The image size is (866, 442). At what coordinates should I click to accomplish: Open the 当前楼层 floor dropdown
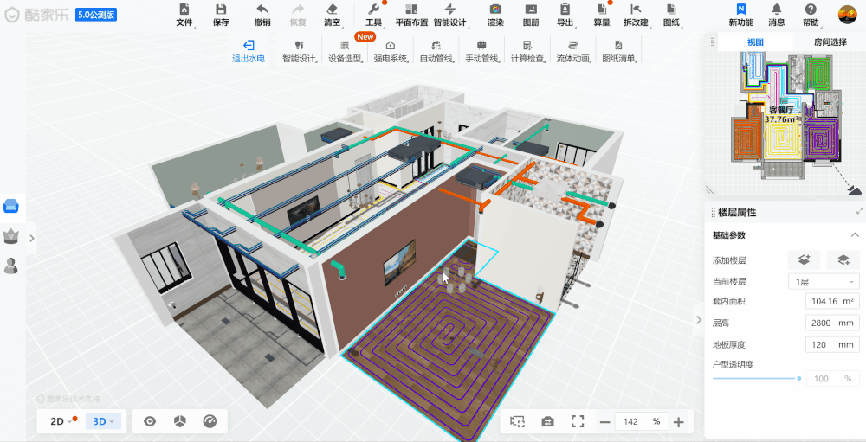click(823, 281)
